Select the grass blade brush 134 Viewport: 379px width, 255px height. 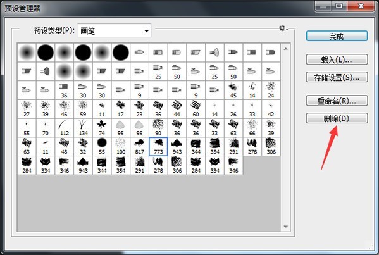click(83, 128)
